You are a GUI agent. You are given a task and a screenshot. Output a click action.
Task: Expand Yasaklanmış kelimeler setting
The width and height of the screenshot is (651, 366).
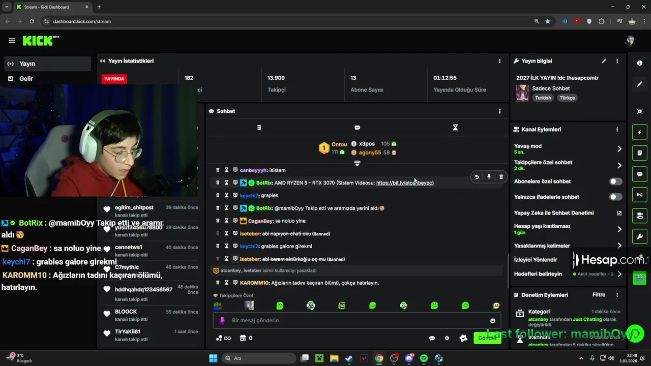tap(619, 246)
